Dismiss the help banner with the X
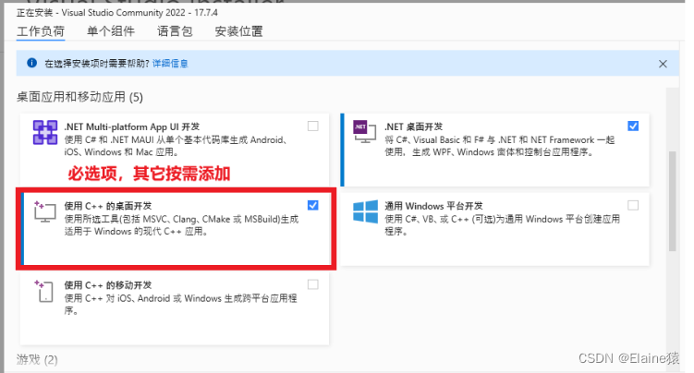The image size is (694, 373). (663, 64)
